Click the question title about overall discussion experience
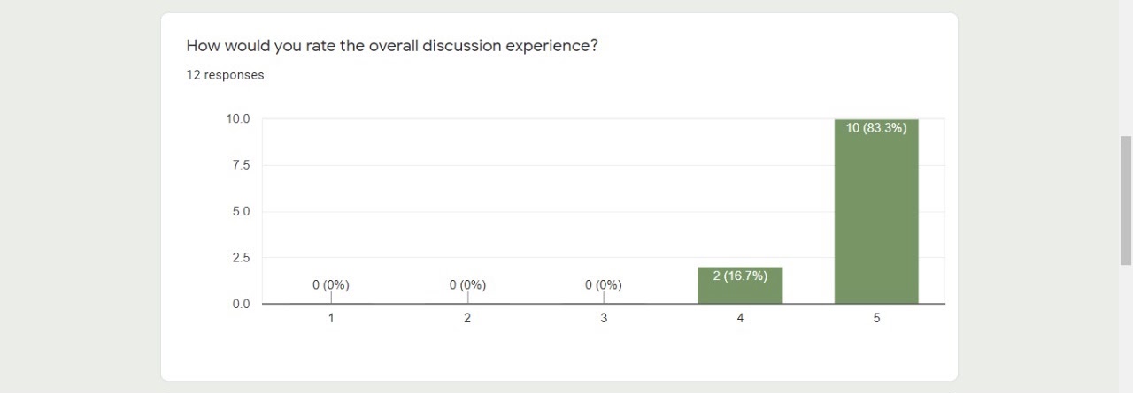The image size is (1133, 393). tap(392, 46)
